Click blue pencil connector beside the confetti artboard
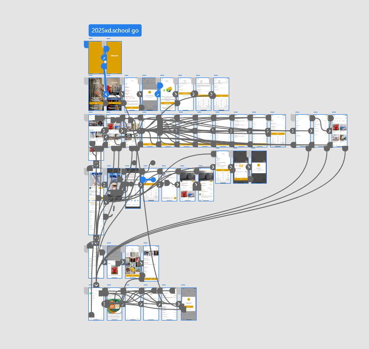The image size is (369, 349). coord(158,94)
